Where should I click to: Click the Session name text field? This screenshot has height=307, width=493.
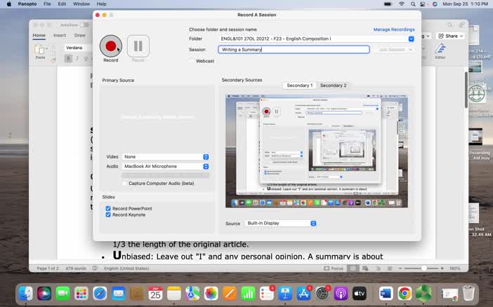(294, 50)
